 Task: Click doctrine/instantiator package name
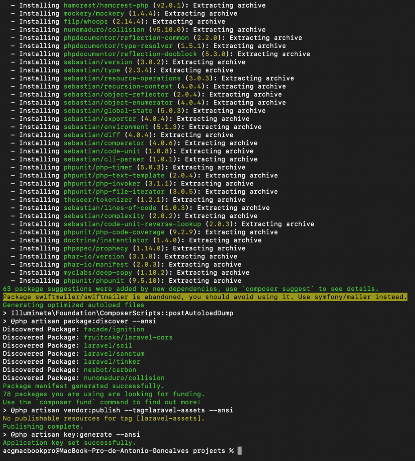pyautogui.click(x=106, y=240)
